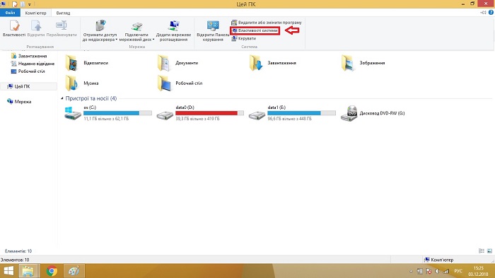The image size is (495, 278).
Task: Open Paint from the taskbar
Action: tap(74, 271)
